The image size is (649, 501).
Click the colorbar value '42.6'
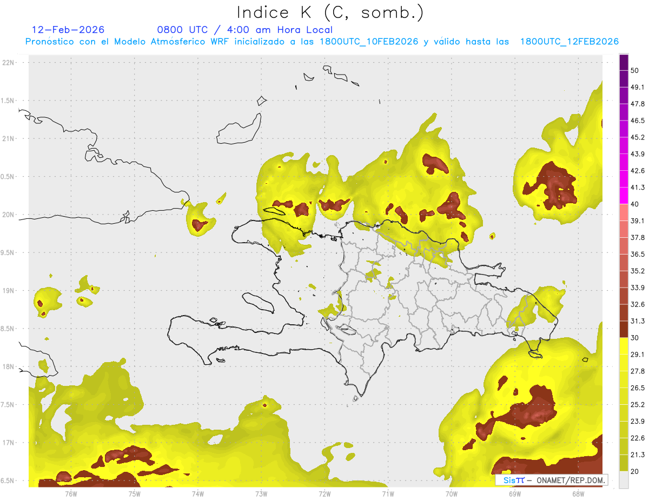[638, 171]
